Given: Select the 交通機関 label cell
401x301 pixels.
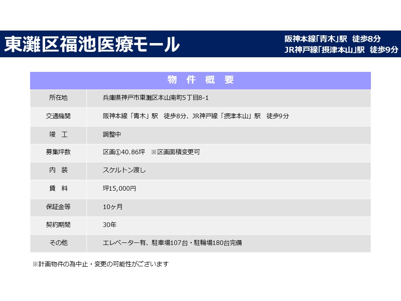Looking at the screenshot, I should [58, 116].
